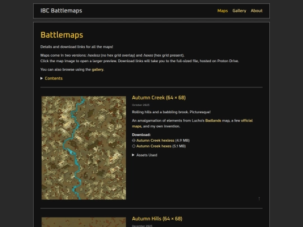
Task: Open the Maps navigation item
Action: (x=223, y=11)
